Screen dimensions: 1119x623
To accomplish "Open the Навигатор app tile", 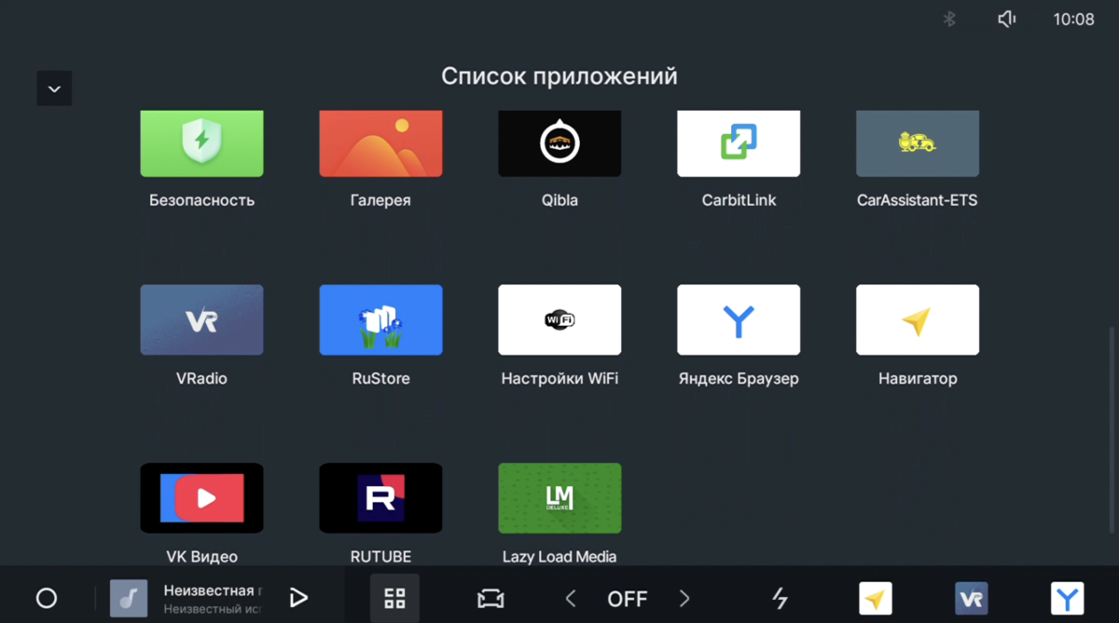I will (x=918, y=320).
